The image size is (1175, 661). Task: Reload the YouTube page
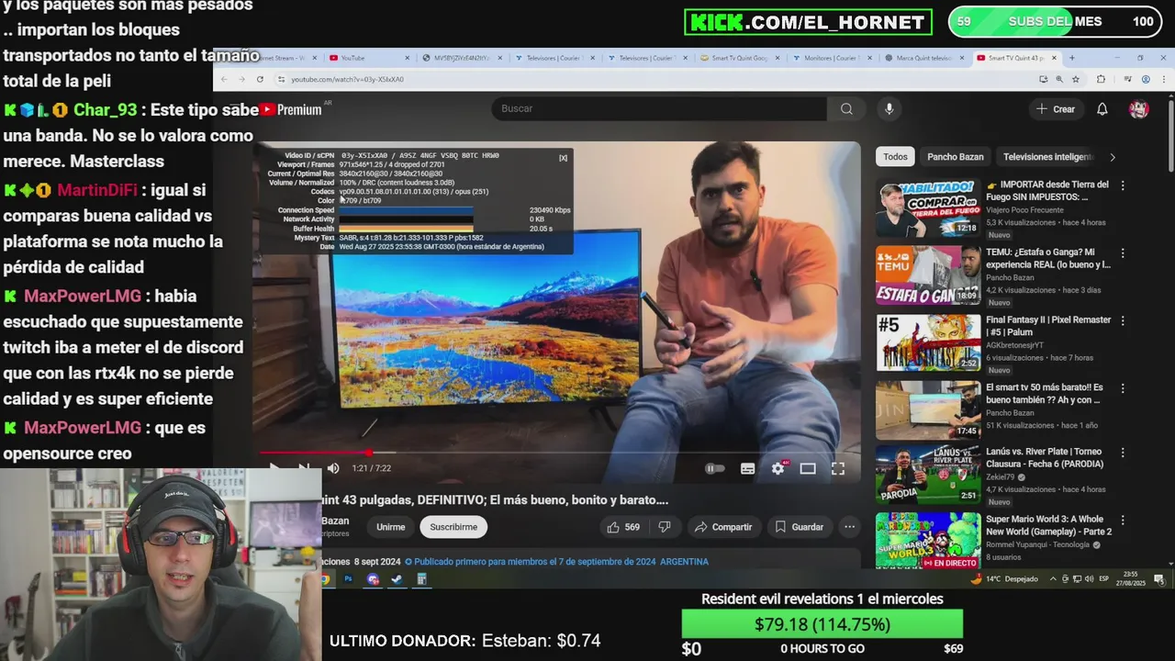click(x=260, y=79)
